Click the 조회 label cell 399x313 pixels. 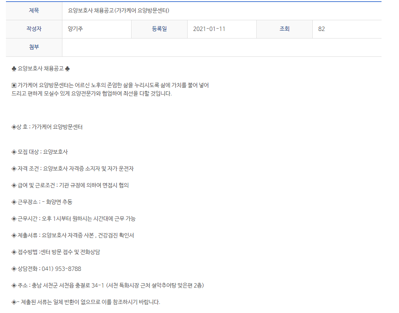click(285, 29)
